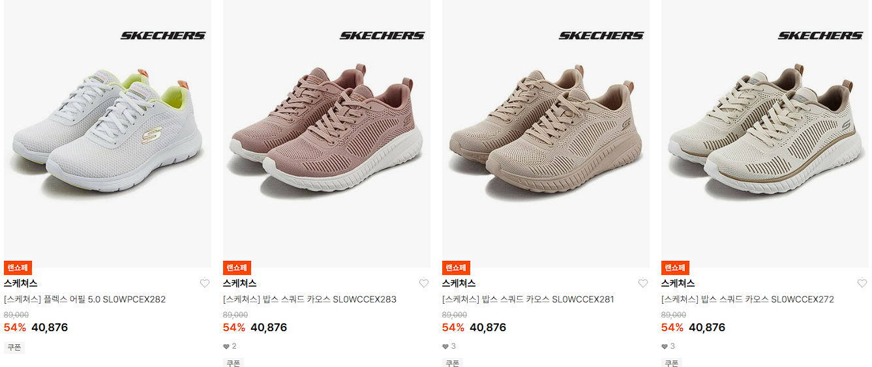Open product link 플렉스 어필 5.0 SL0WPCEX282
Image resolution: width=872 pixels, height=367 pixels.
[x=85, y=300]
